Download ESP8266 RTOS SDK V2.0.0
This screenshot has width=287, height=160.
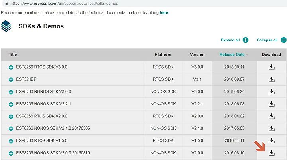pyautogui.click(x=271, y=116)
